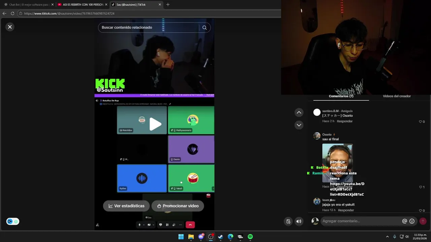Open OBS Studio from the taskbar

coord(211,237)
